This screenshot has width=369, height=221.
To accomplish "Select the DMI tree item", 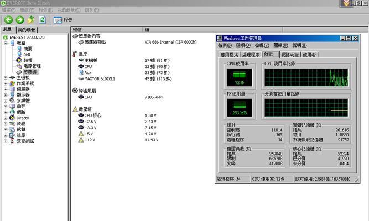I will point(27,55).
